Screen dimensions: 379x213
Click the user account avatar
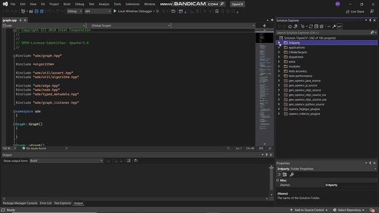click(338, 4)
